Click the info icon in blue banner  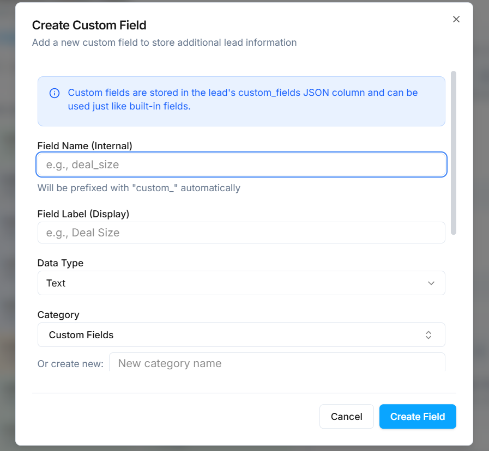[55, 93]
